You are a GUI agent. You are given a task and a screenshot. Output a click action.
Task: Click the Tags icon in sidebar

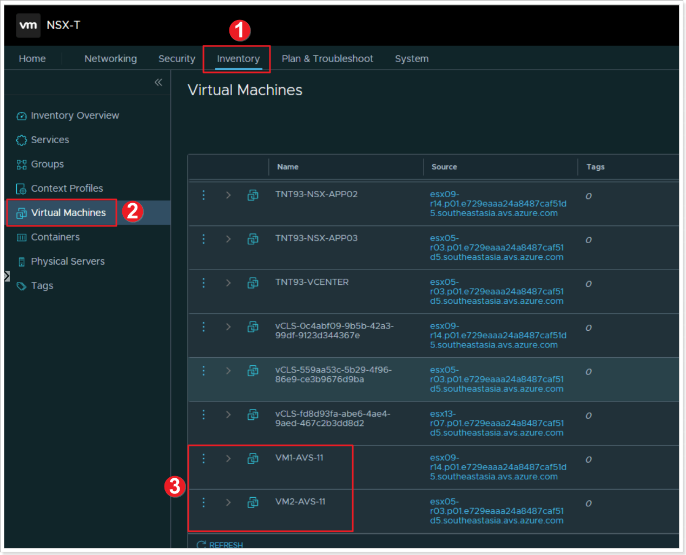pyautogui.click(x=22, y=286)
